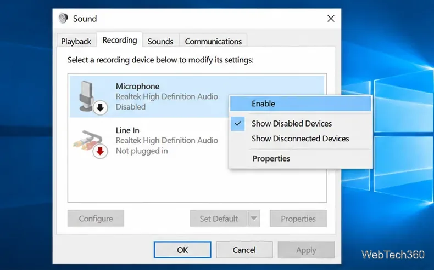Image resolution: width=434 pixels, height=270 pixels.
Task: Click the 'Disabled' status under Microphone
Action: [x=131, y=107]
